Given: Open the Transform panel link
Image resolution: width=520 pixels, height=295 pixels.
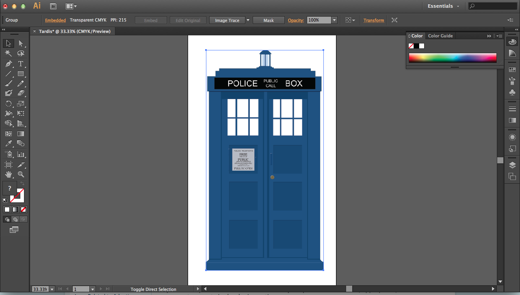Looking at the screenshot, I should (374, 20).
